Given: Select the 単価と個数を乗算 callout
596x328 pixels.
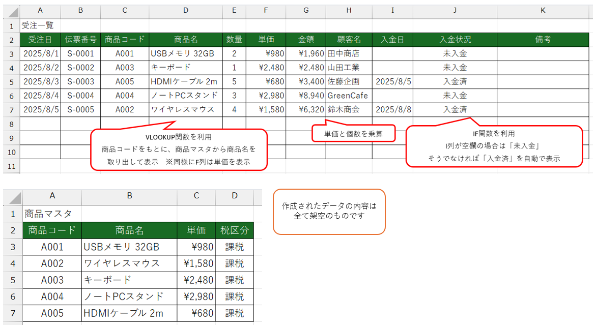Looking at the screenshot, I should [353, 133].
